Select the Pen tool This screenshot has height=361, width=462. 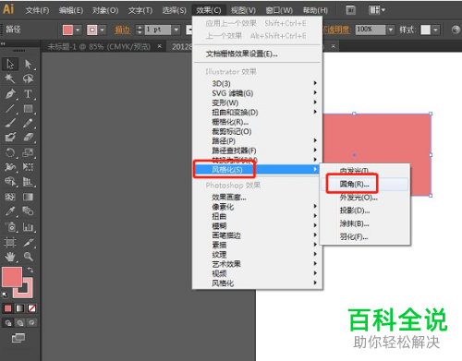[10, 93]
